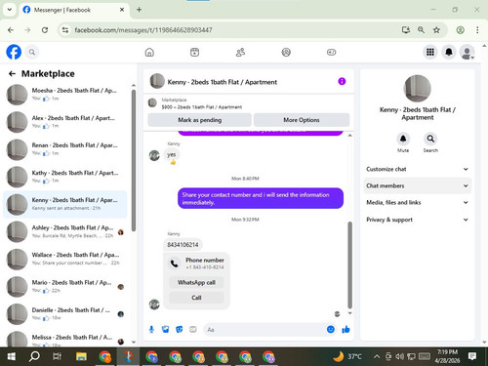The height and width of the screenshot is (366, 488).
Task: Expand Privacy & support section
Action: (x=418, y=220)
